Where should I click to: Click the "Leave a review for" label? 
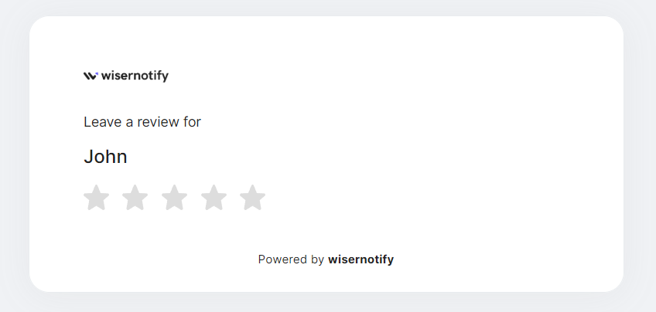pyautogui.click(x=142, y=122)
